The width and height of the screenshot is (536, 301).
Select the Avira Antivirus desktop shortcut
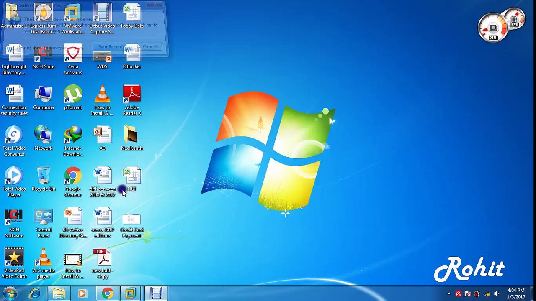[x=73, y=60]
